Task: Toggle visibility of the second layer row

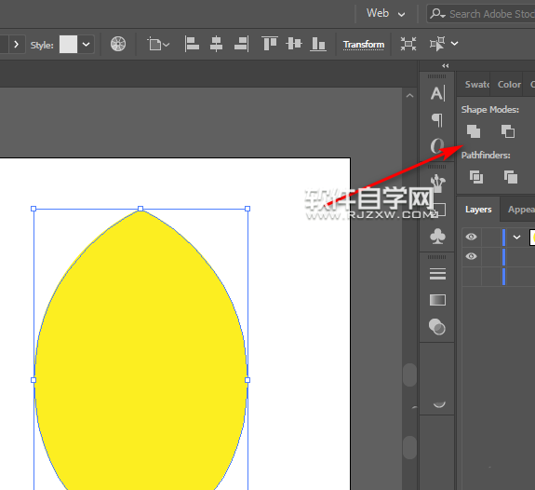Action: (471, 256)
